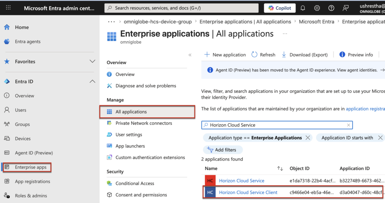Click the help question mark icon
The width and height of the screenshot is (385, 203).
click(x=331, y=8)
